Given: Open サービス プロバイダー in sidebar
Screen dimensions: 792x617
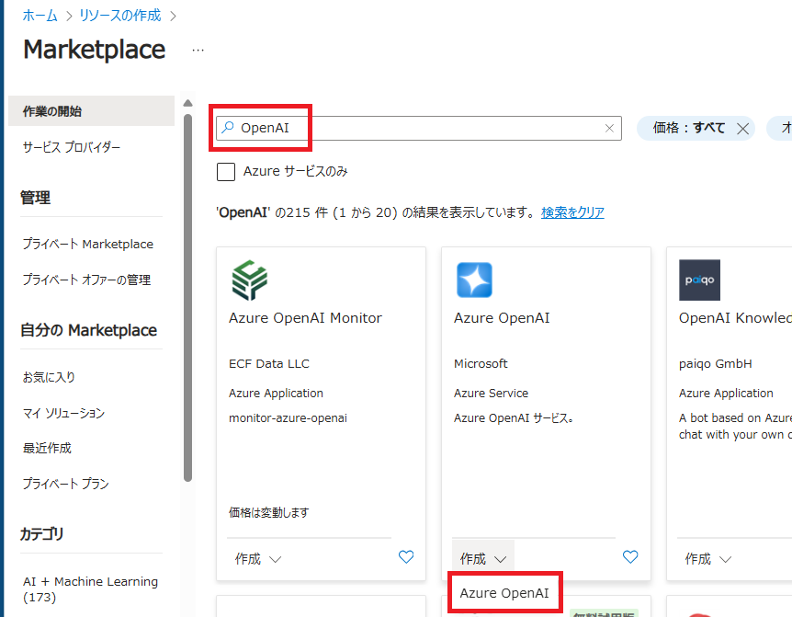Looking at the screenshot, I should [72, 147].
